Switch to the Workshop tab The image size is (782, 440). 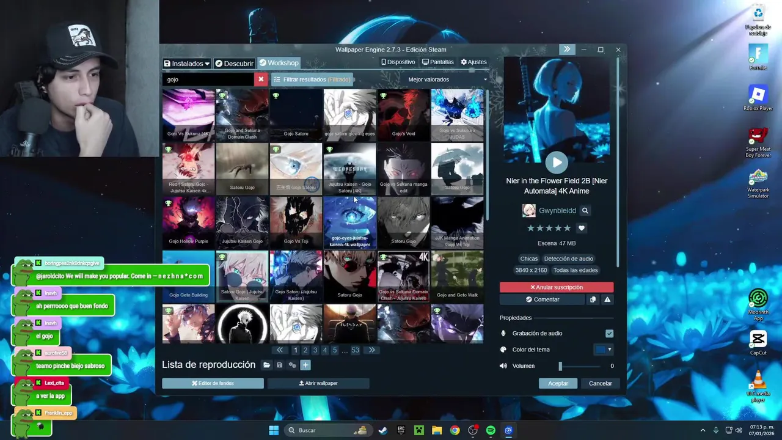(x=279, y=63)
